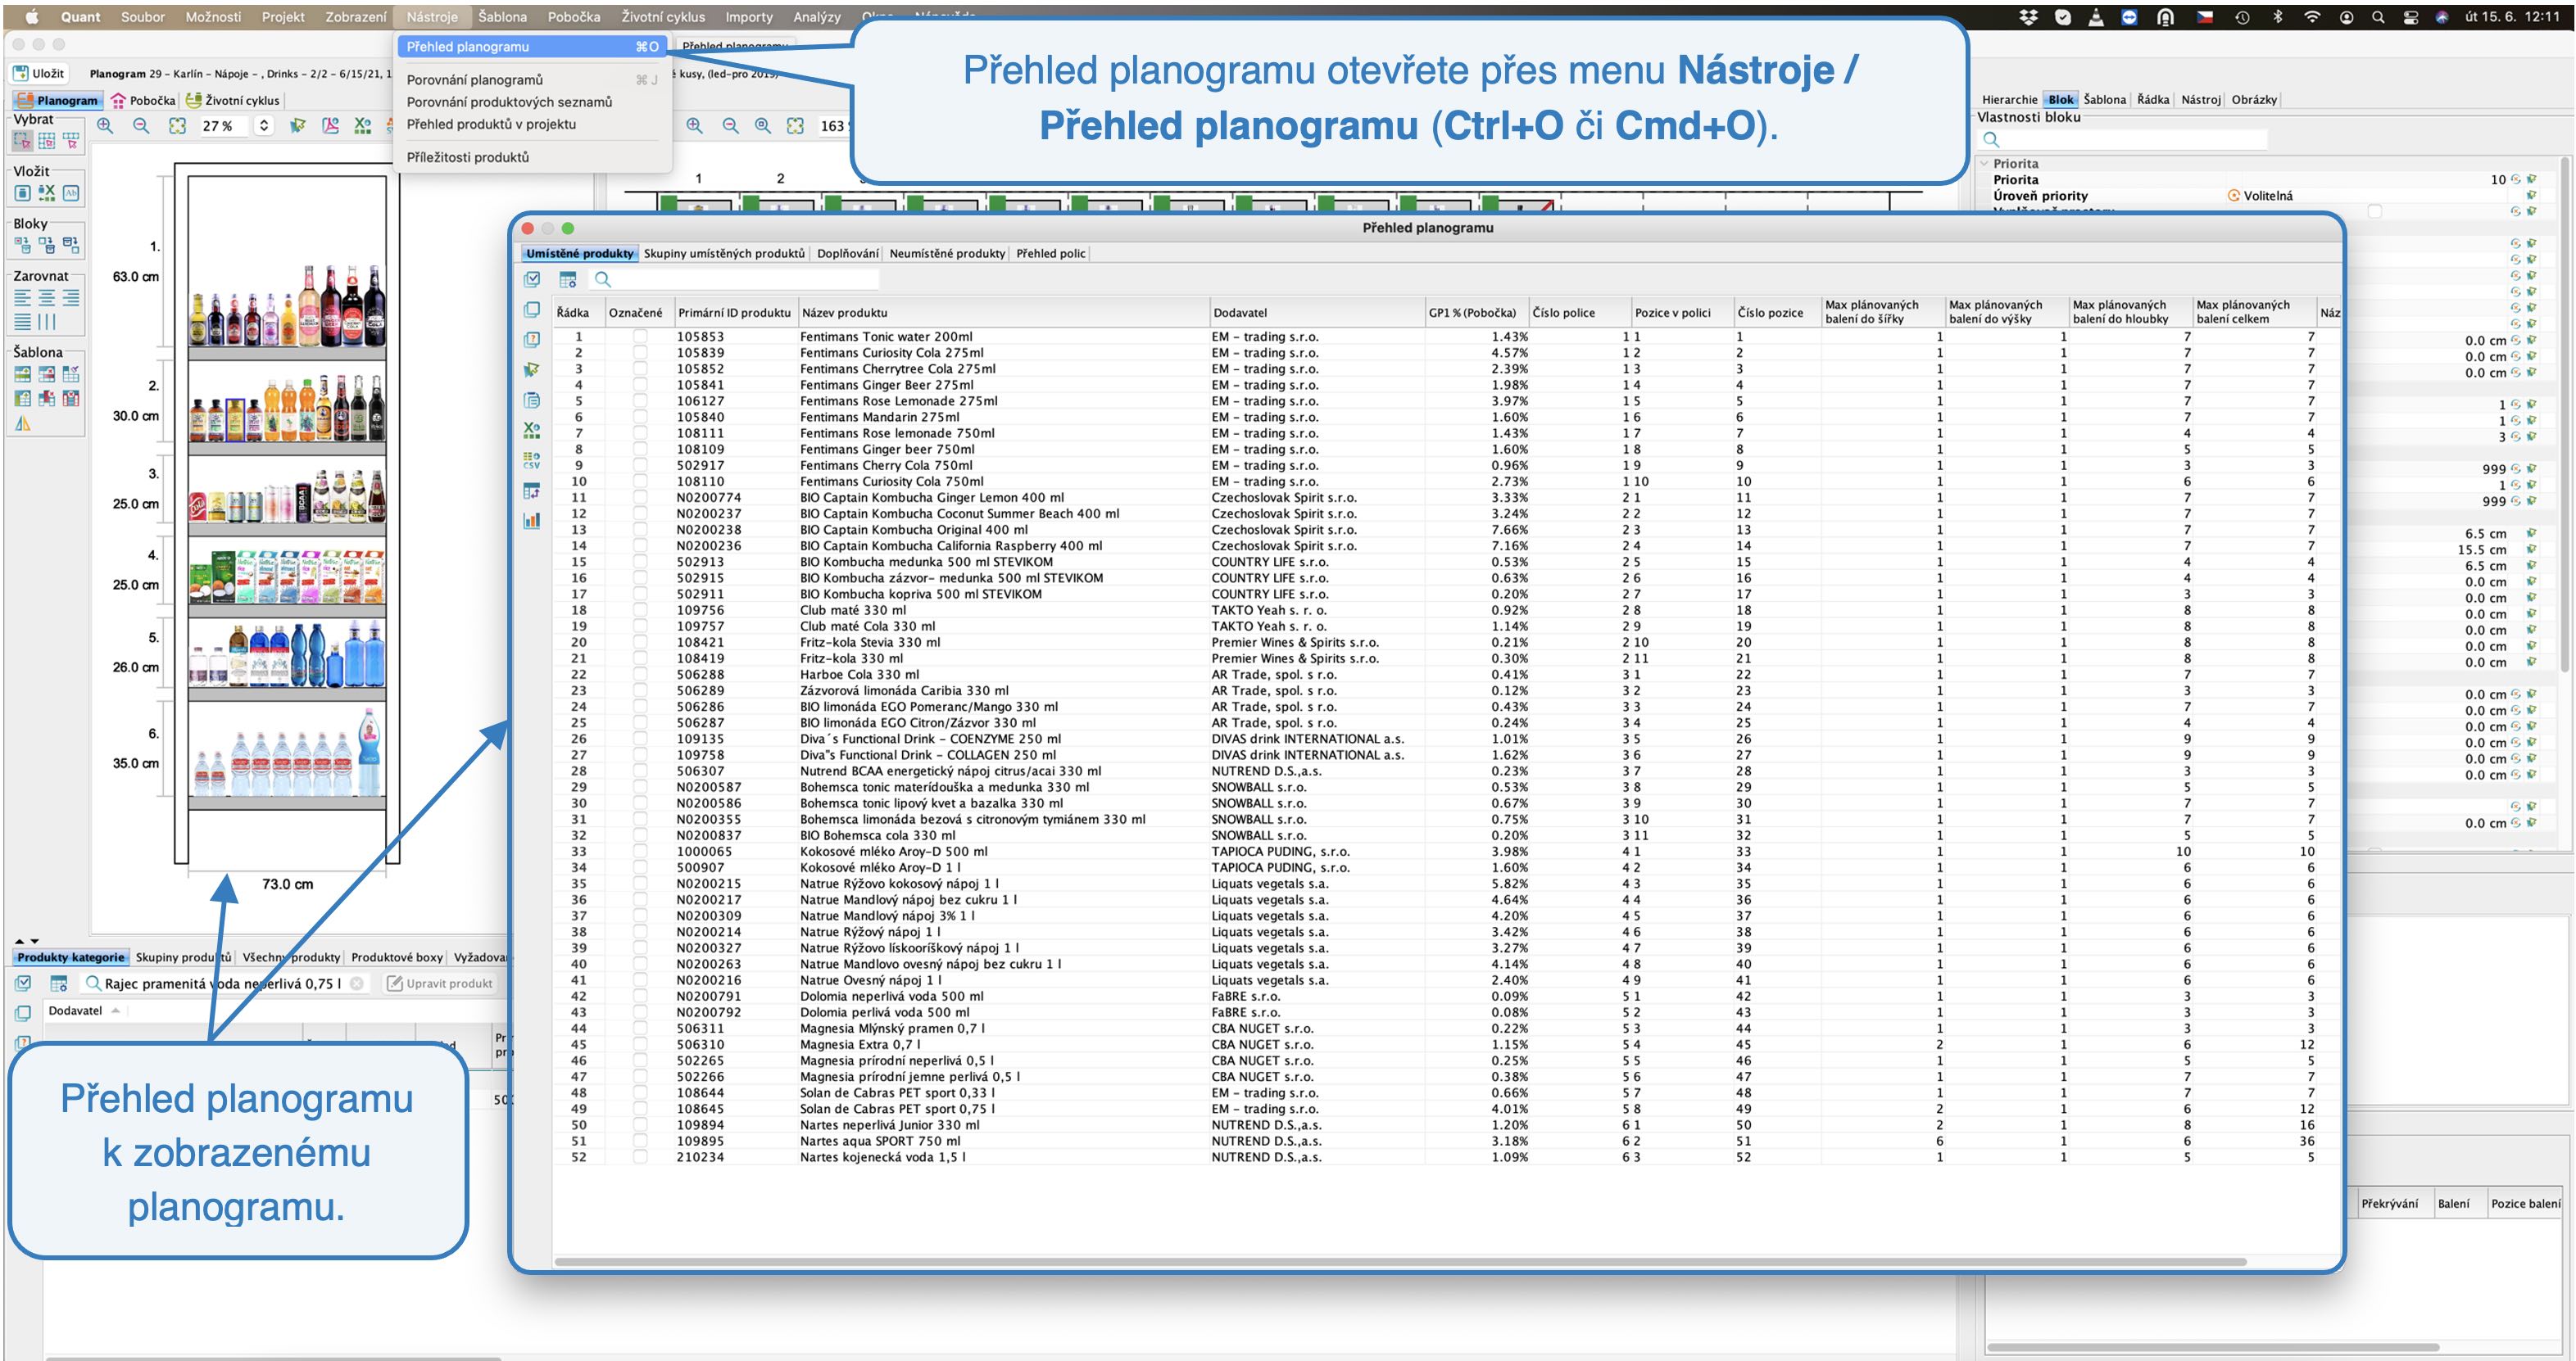Insert a product with the first Vložit icon
2576x1361 pixels.
pos(22,193)
